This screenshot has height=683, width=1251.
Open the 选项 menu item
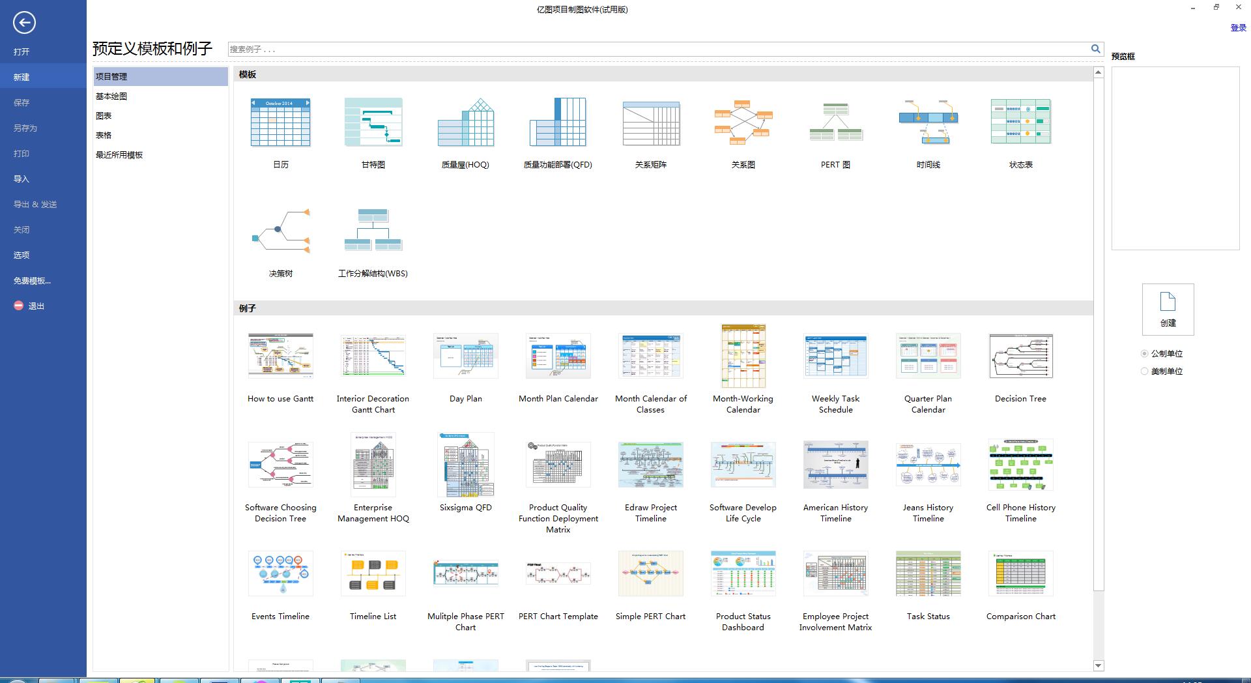(x=22, y=255)
